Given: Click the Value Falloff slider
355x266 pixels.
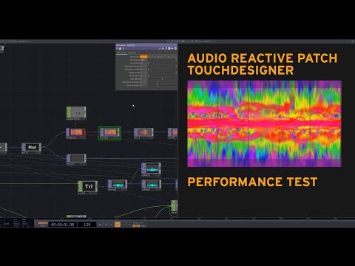Looking at the screenshot, I should click(x=163, y=75).
